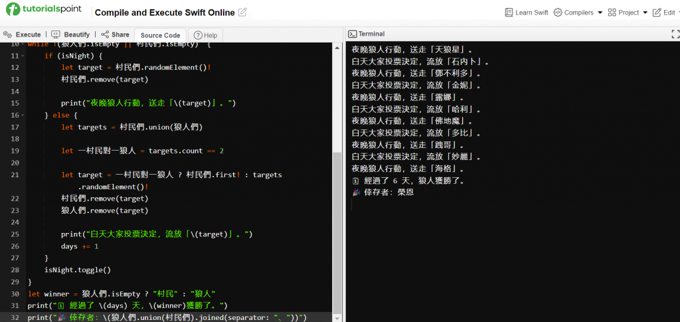This screenshot has width=680, height=322.
Task: Collapse the else block at line 16
Action: pos(23,116)
